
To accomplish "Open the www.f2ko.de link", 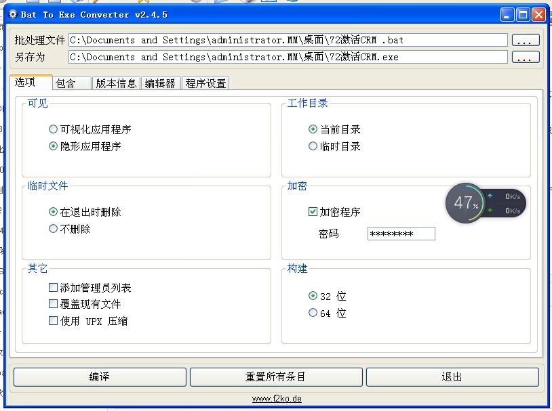I will tap(277, 399).
